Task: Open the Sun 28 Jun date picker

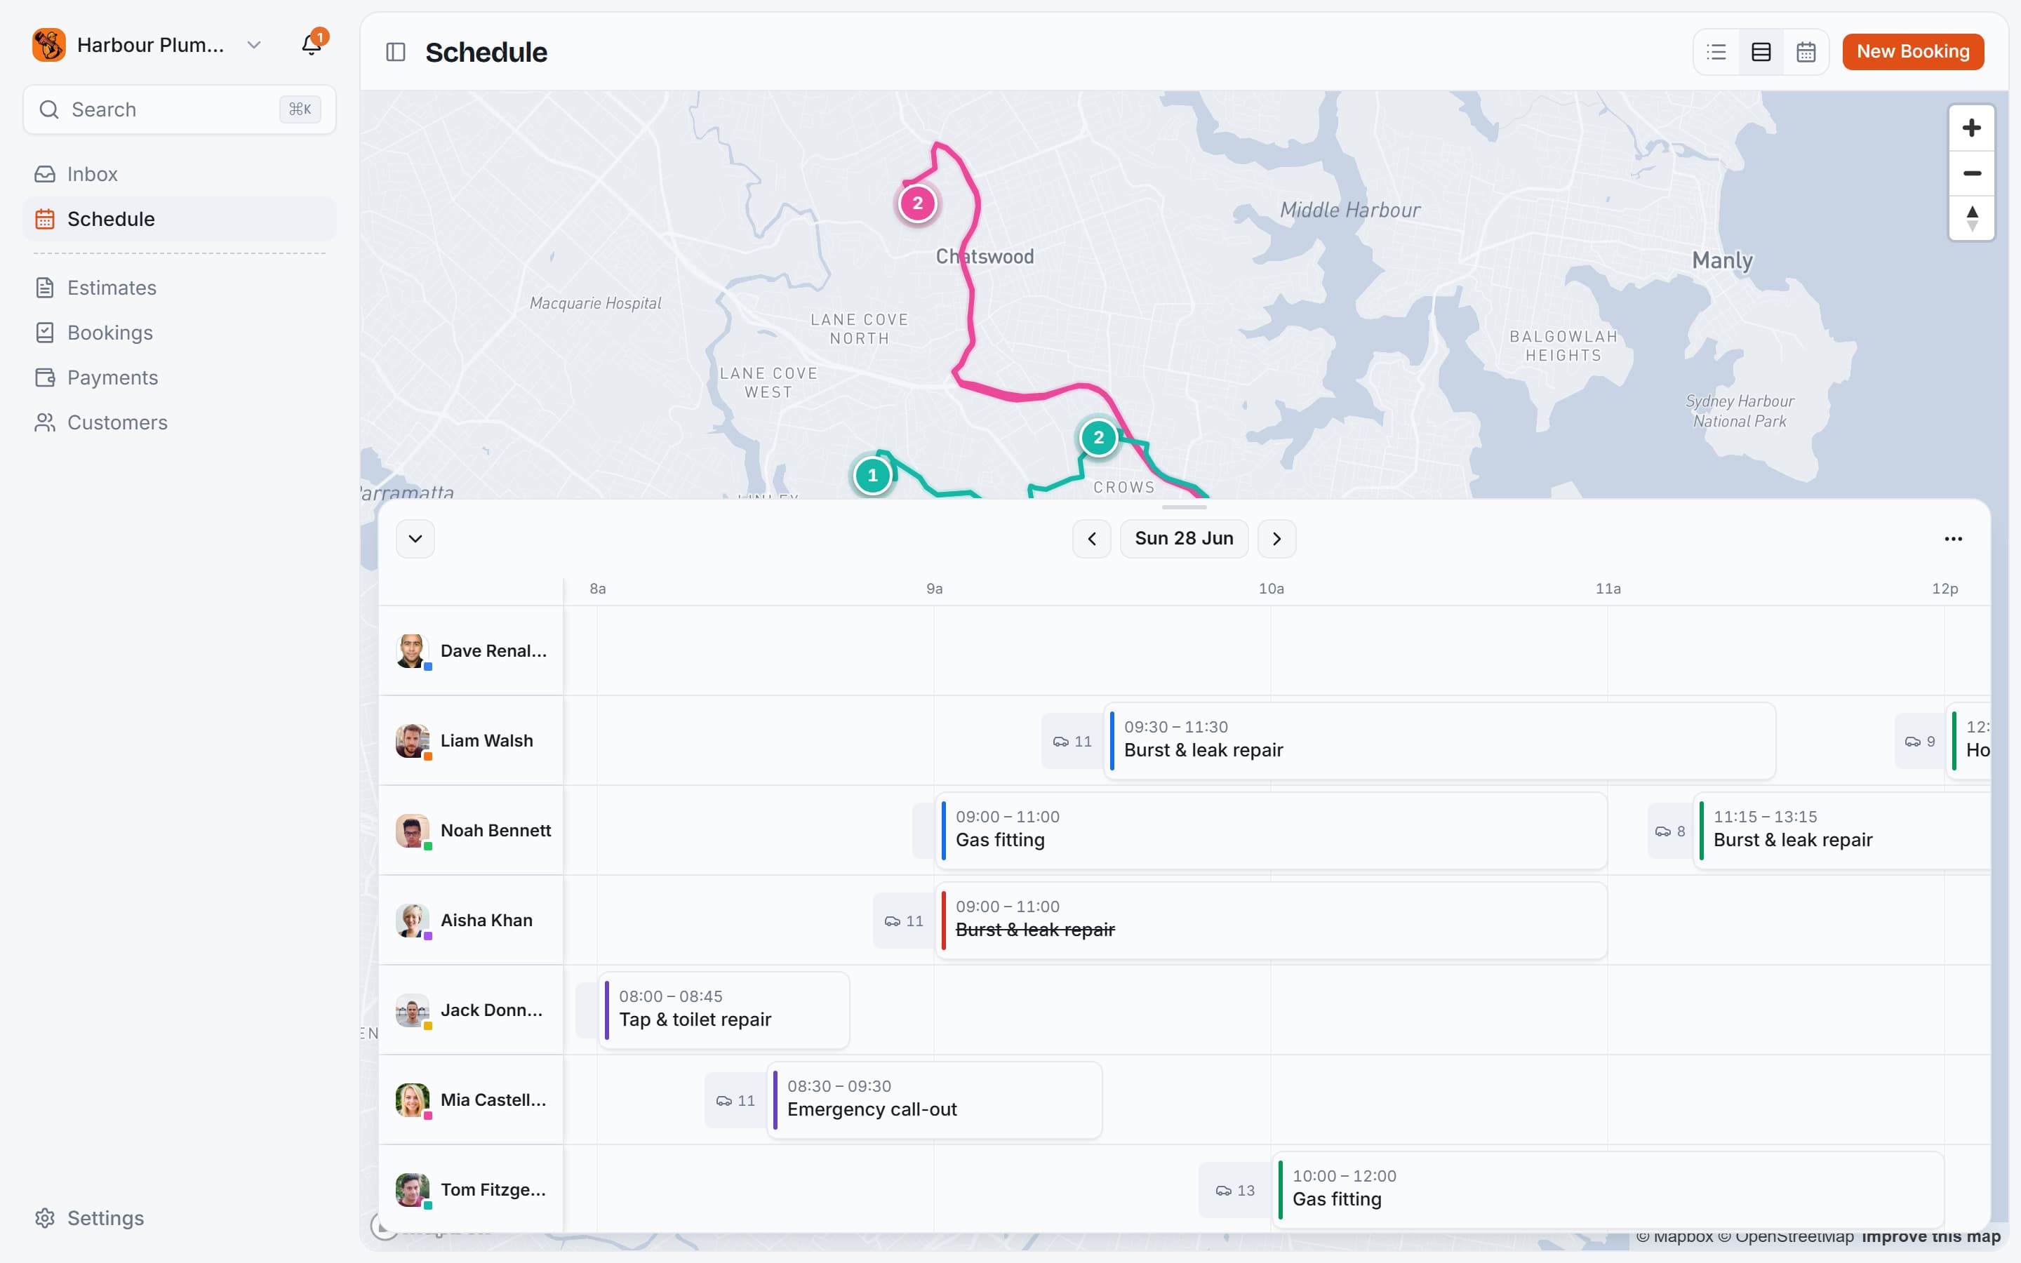Action: pos(1185,539)
